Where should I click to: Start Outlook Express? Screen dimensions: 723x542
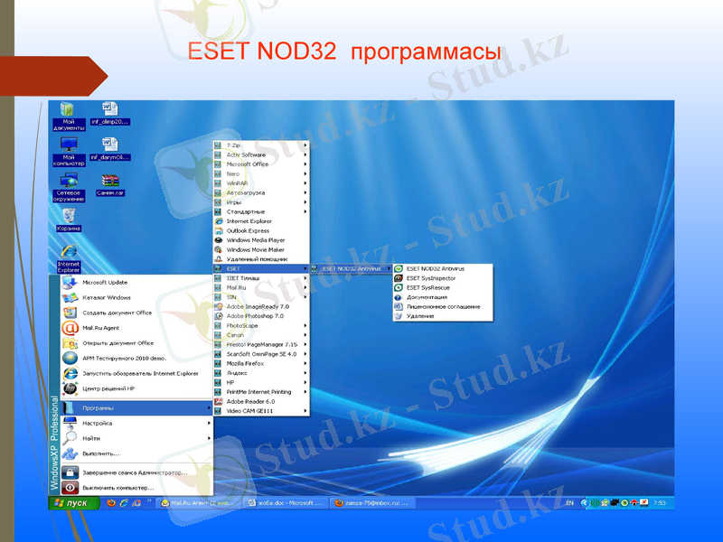pyautogui.click(x=249, y=230)
